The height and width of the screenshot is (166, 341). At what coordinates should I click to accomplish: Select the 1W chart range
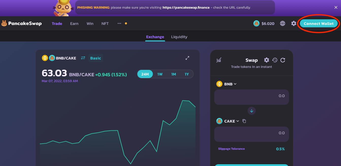(160, 74)
